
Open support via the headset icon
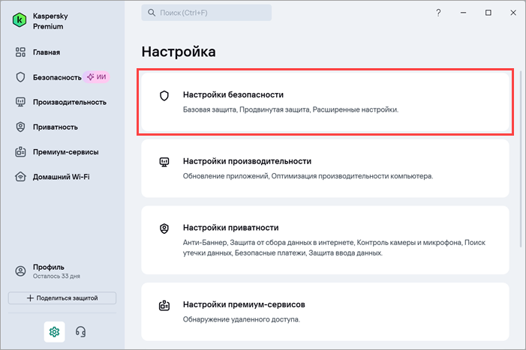(80, 331)
